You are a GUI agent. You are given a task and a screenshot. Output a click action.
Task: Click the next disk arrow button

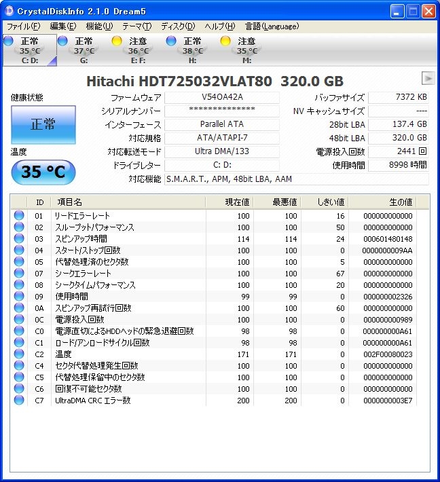[x=428, y=78]
